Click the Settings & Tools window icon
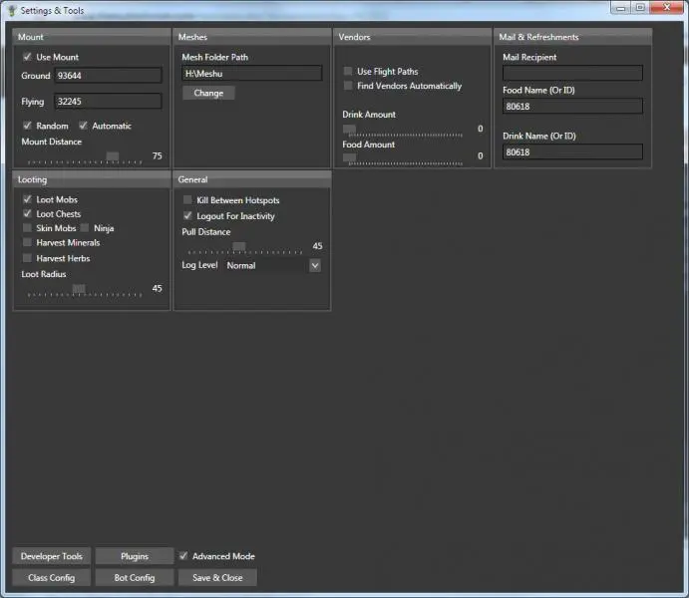The image size is (689, 598). click(11, 8)
